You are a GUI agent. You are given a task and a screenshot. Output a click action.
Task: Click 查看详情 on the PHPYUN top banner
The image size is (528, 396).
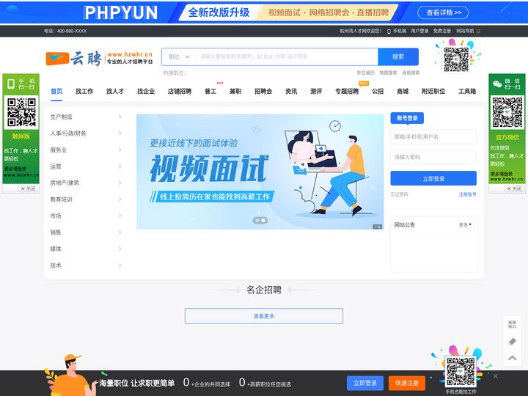coord(443,12)
